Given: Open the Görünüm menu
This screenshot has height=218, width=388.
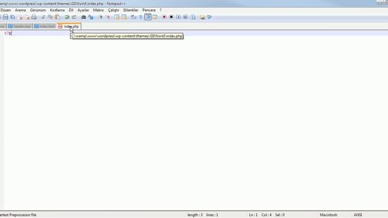Looking at the screenshot, I should tap(38, 10).
